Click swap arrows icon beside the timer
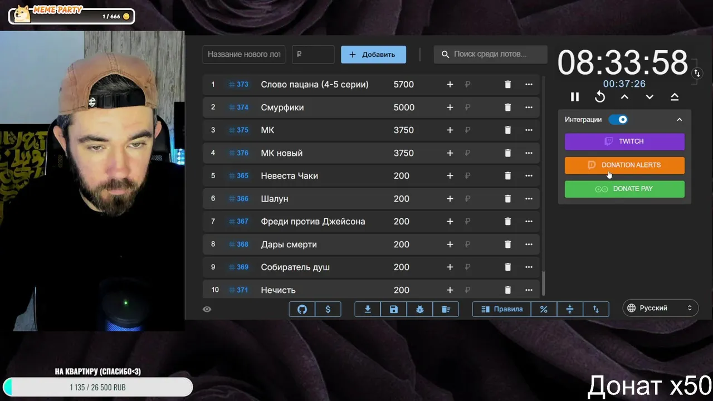The width and height of the screenshot is (713, 401). coord(697,73)
